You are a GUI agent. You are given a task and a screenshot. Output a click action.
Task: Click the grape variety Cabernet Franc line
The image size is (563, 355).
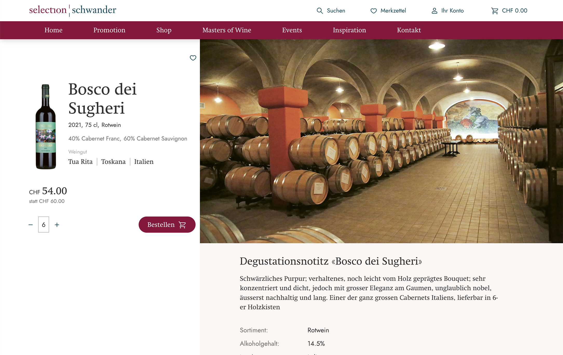pos(128,138)
